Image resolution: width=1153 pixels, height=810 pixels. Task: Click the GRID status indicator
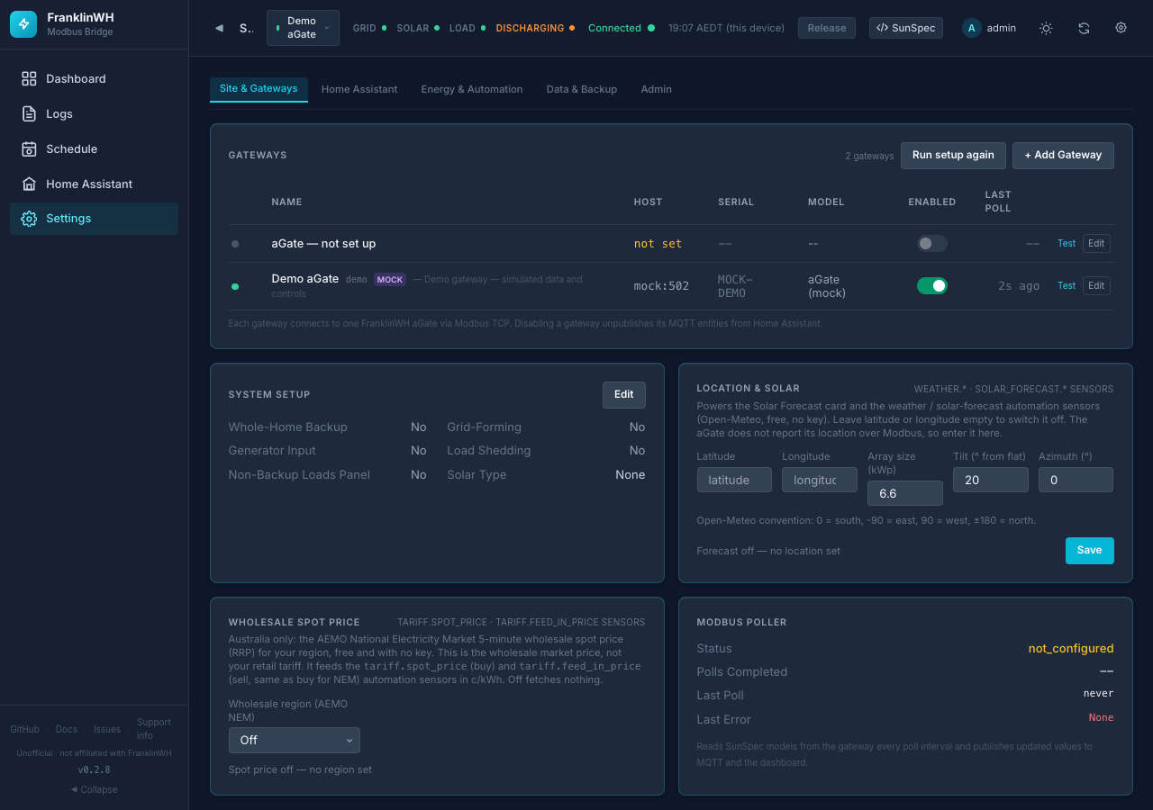point(369,28)
